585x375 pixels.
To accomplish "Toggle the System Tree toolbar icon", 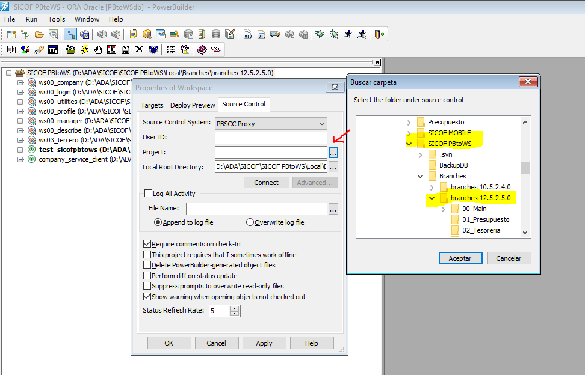I will pos(70,35).
